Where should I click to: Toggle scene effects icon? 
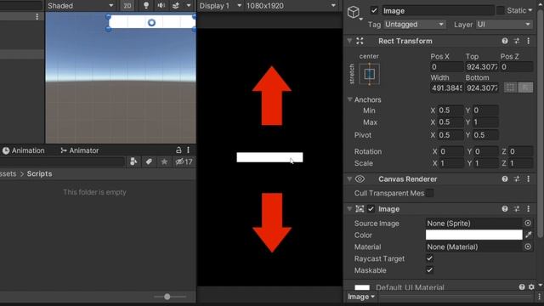pyautogui.click(x=176, y=6)
